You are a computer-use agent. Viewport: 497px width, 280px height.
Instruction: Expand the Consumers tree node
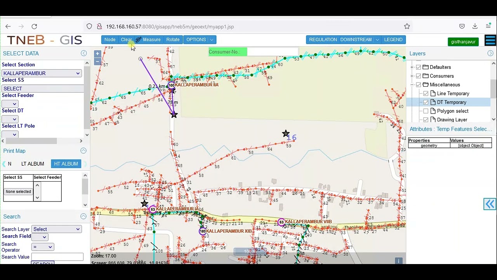click(412, 76)
